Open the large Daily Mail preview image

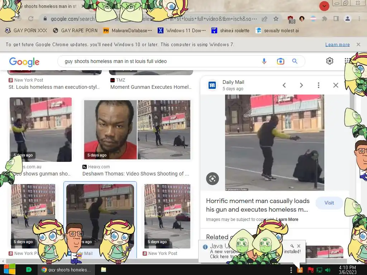coord(275,143)
